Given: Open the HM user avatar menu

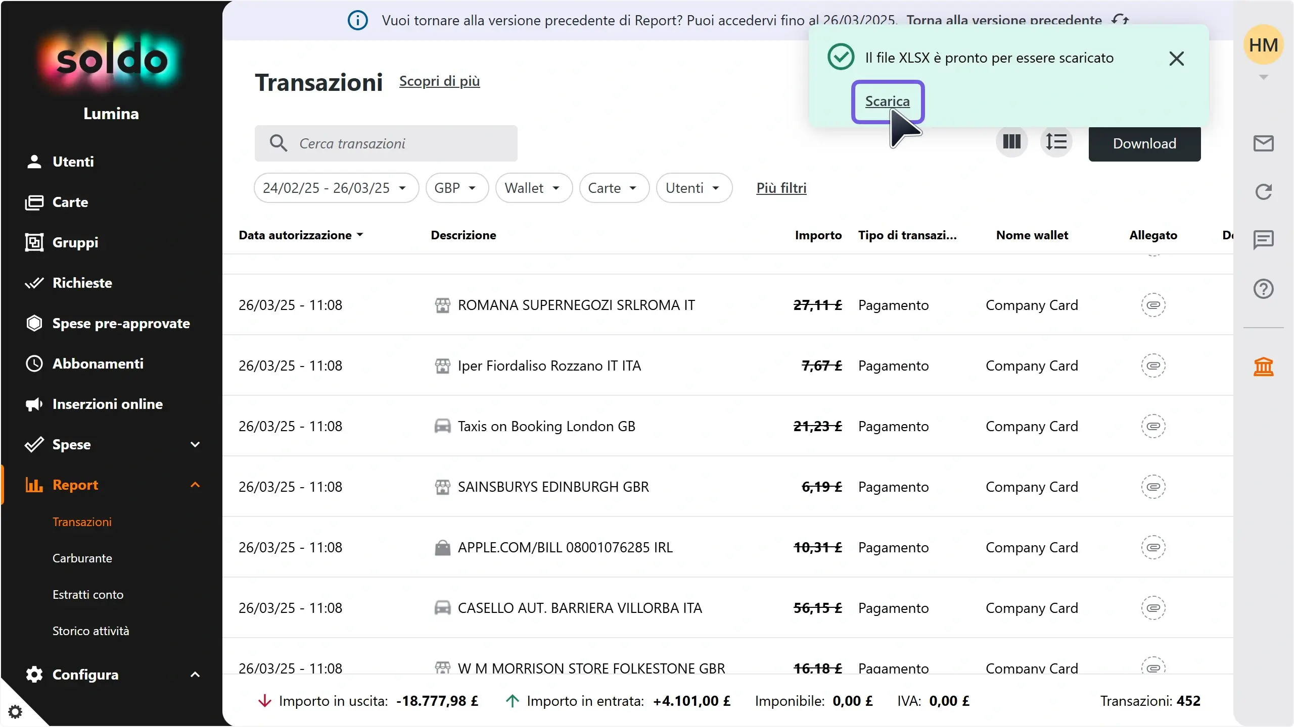Looking at the screenshot, I should click(x=1263, y=45).
